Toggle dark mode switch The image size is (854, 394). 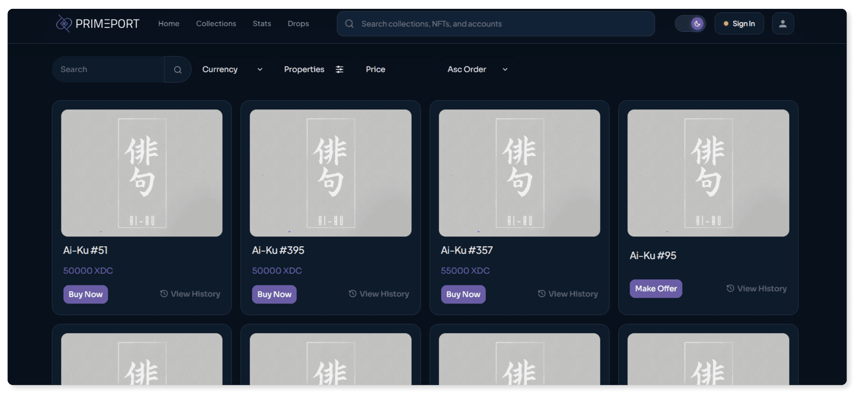coord(690,24)
